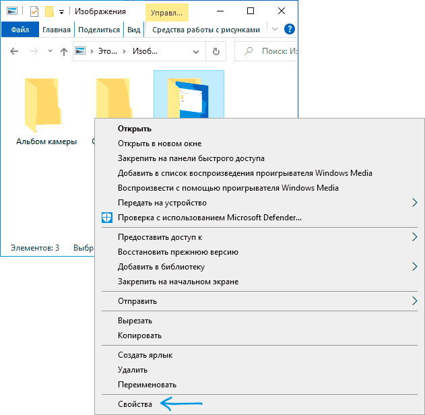Viewport: 425px width, 415px height.
Task: Open Передать на устройство submenu
Action: click(260, 203)
